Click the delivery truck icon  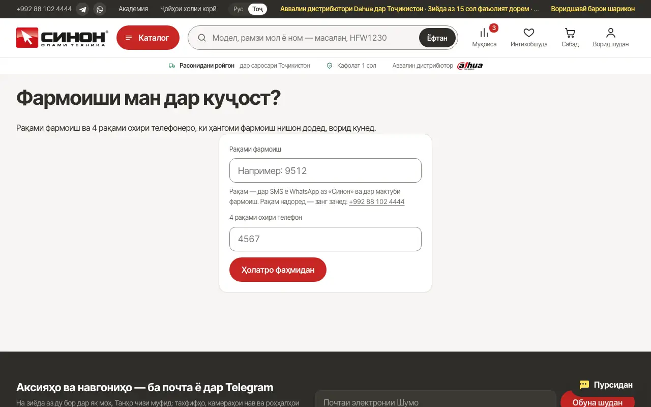click(x=172, y=66)
